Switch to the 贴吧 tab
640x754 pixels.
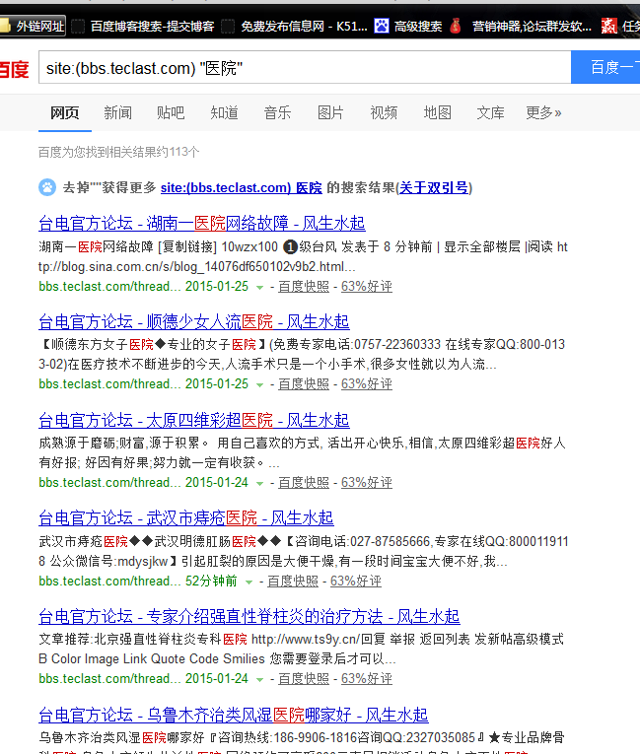[171, 113]
